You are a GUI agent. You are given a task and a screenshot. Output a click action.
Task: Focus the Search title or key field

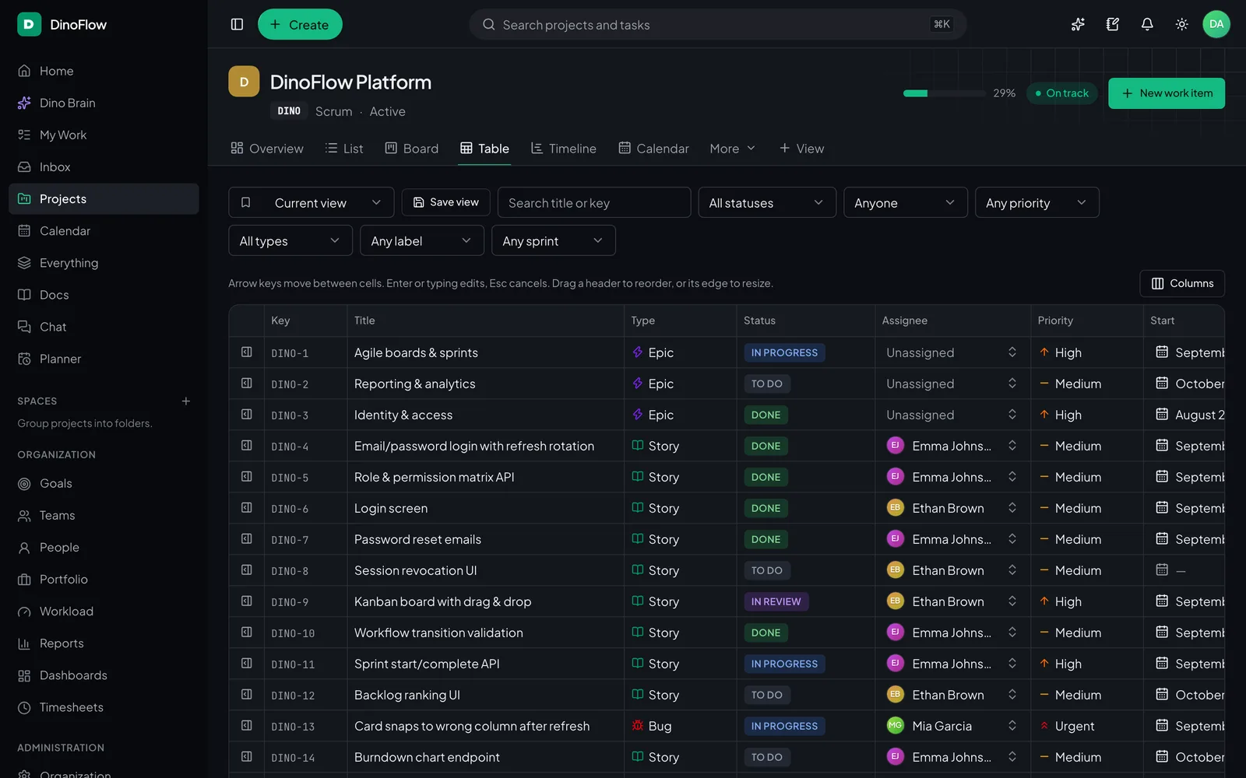click(594, 202)
